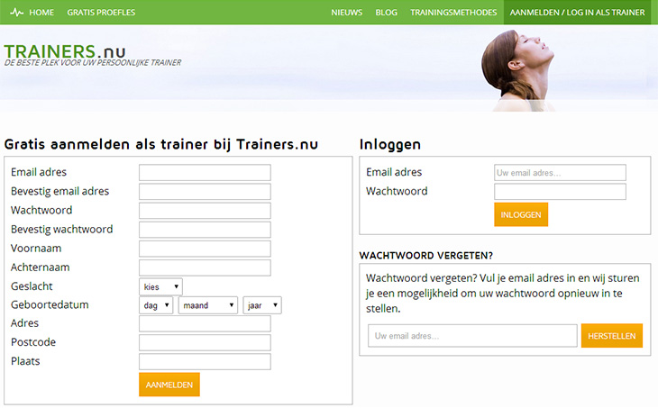
Task: Click the registration Wachtwoord field
Action: tap(205, 211)
